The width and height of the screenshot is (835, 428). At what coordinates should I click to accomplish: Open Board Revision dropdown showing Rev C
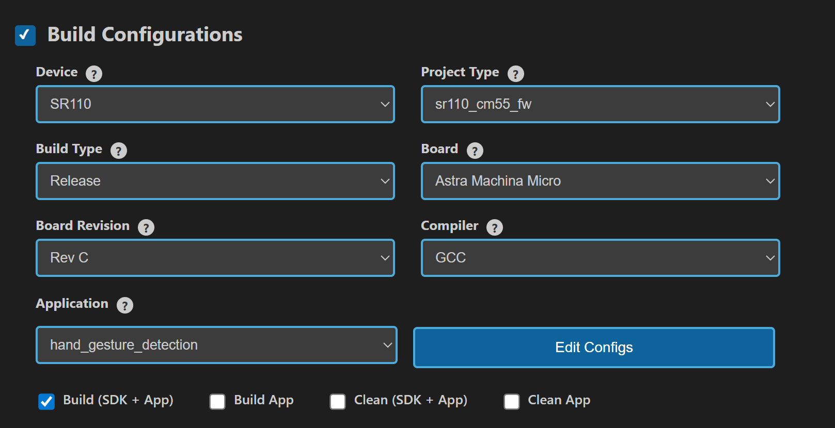click(215, 258)
